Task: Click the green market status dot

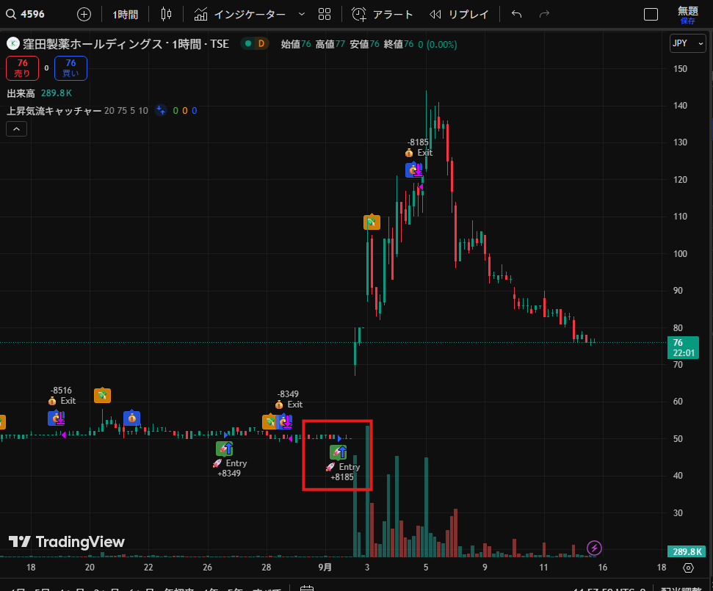Action: 248,43
